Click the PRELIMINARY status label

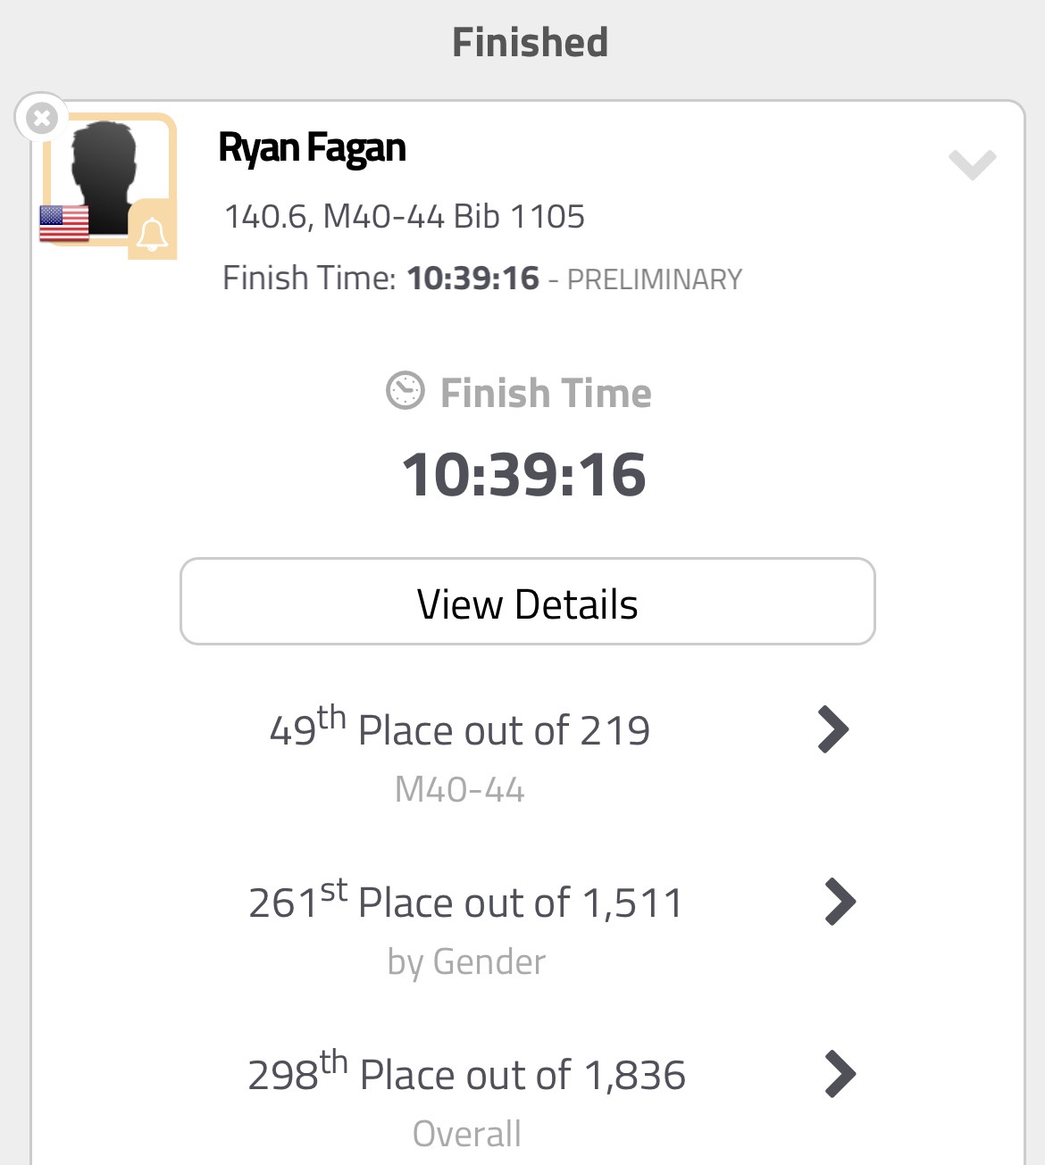point(655,279)
